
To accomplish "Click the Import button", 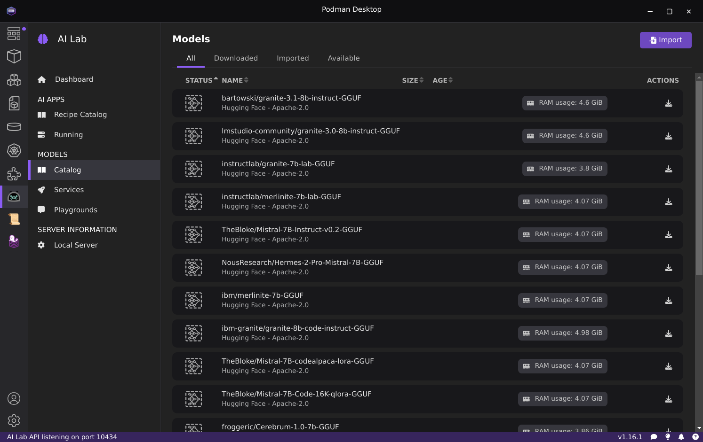I will 665,40.
